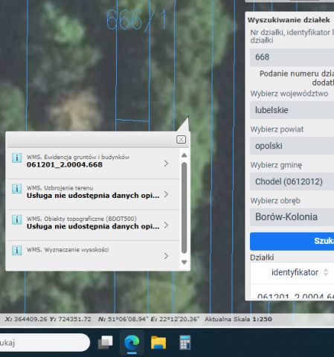Image resolution: width=334 pixels, height=357 pixels.
Task: Open powiat dropdown showing opolski
Action: pos(292,146)
